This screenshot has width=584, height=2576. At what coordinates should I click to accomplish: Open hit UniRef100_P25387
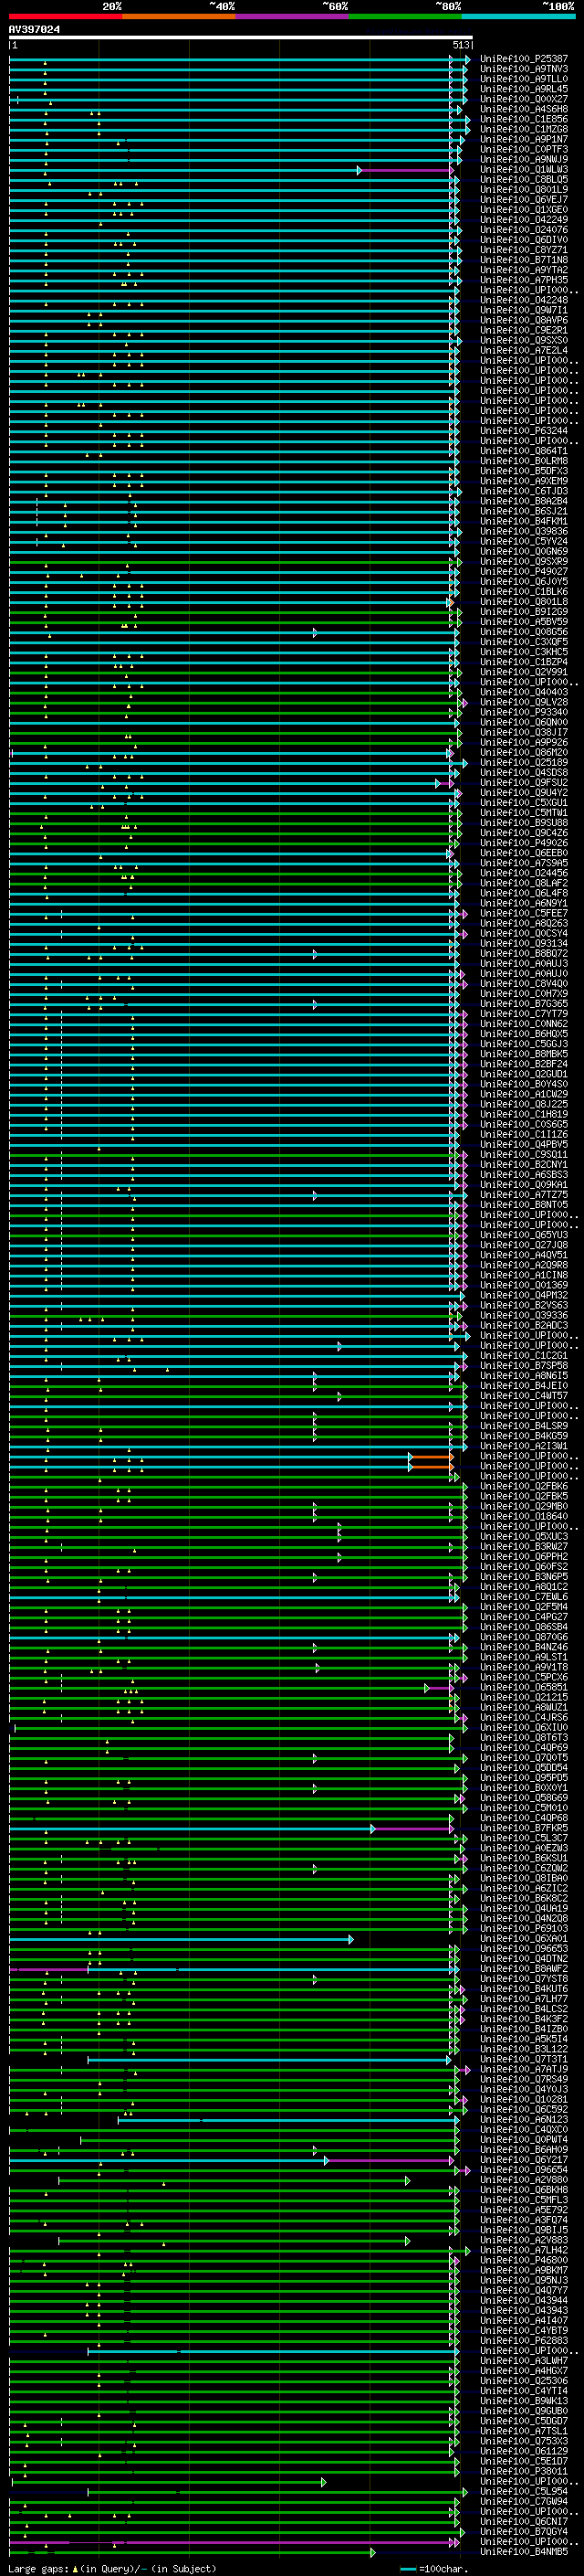pyautogui.click(x=524, y=59)
